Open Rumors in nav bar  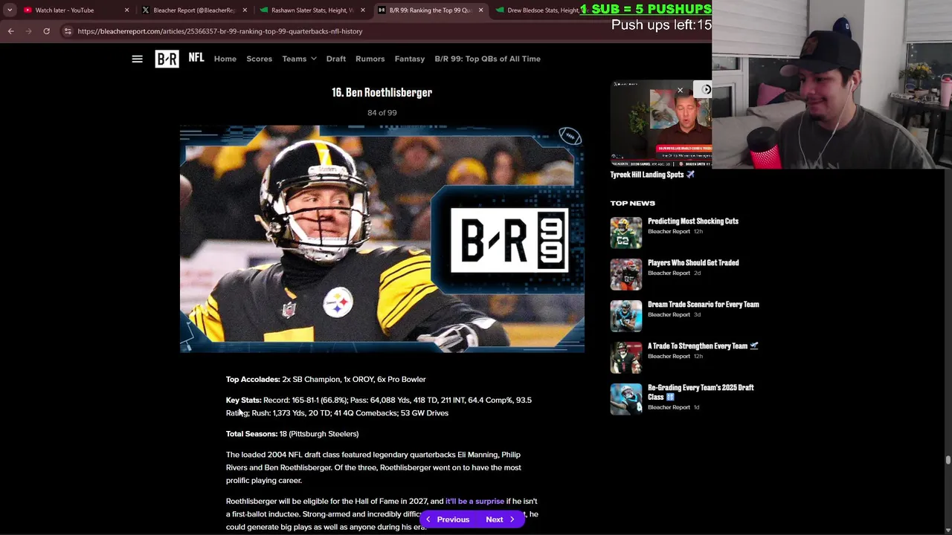pos(370,59)
